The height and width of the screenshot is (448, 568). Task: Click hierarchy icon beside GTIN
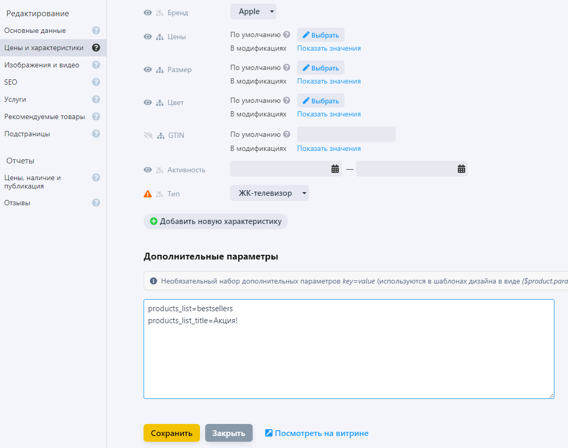160,136
